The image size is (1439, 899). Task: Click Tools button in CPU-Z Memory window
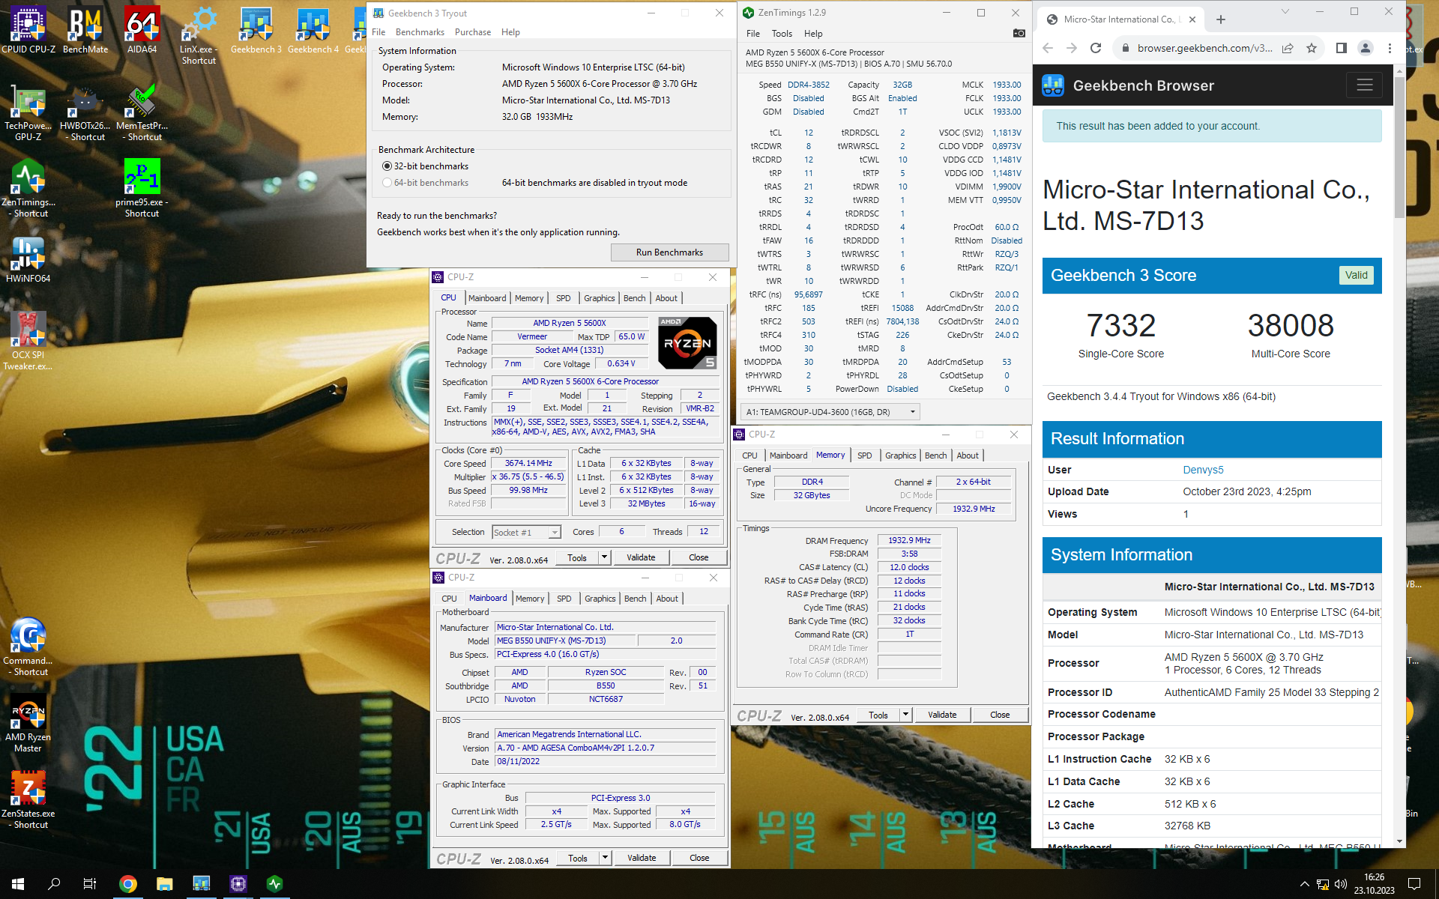coord(878,715)
